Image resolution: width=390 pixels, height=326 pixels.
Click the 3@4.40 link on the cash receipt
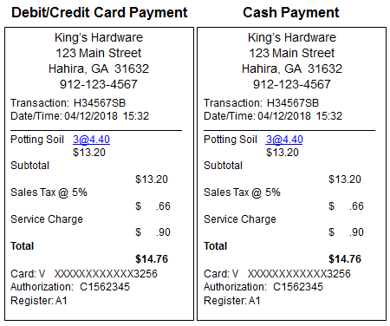click(284, 140)
